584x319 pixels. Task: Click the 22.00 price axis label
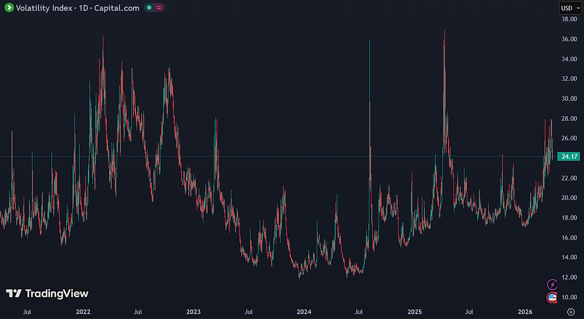click(x=569, y=178)
